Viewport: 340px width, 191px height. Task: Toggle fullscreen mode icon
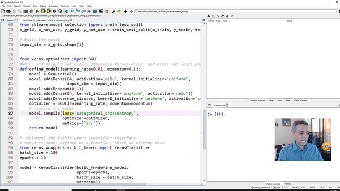107,11
